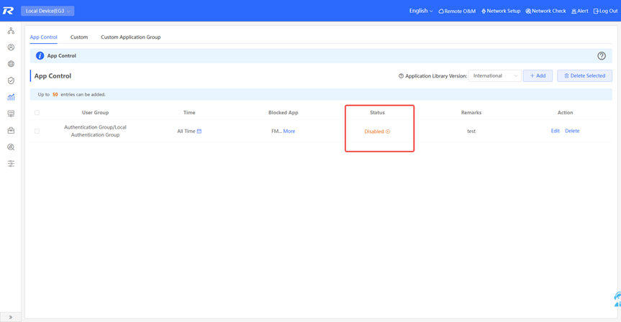621x322 pixels.
Task: Open the system settings sliders icon
Action: point(11,164)
